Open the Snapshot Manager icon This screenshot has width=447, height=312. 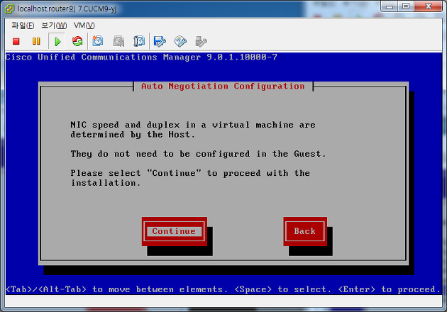pos(139,41)
